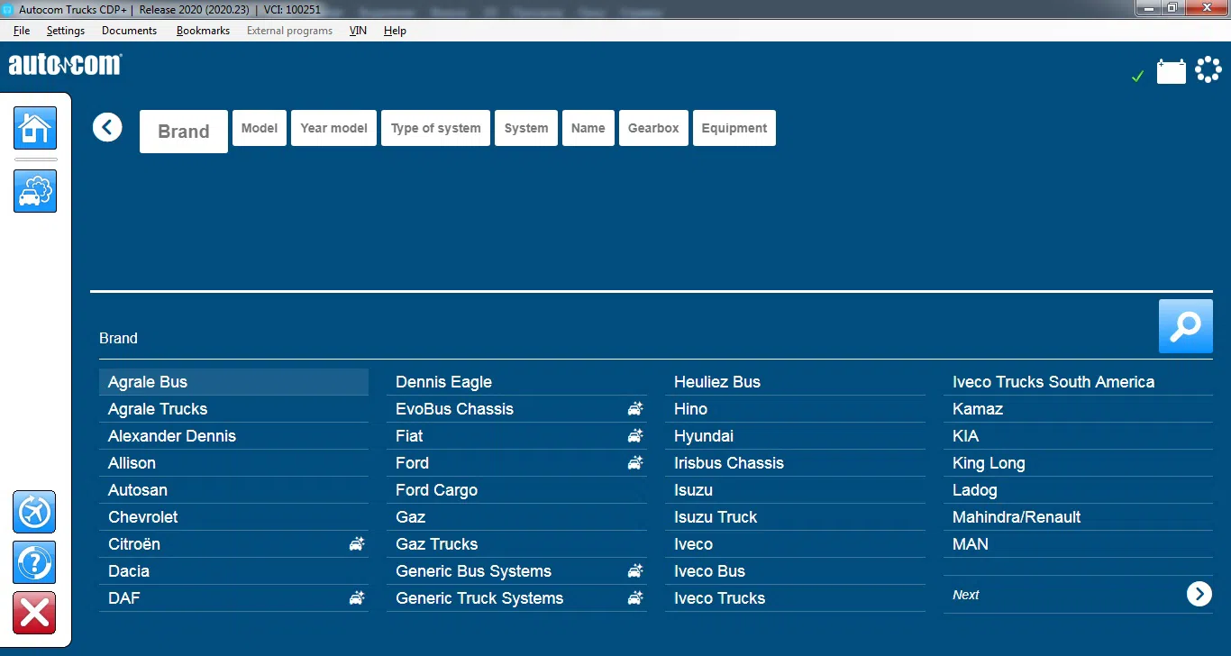Open the help question mark icon

point(35,563)
